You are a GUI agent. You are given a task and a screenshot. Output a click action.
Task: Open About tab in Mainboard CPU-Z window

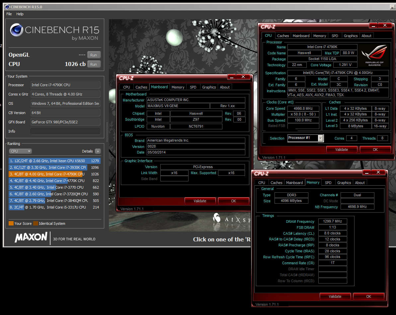(225, 87)
